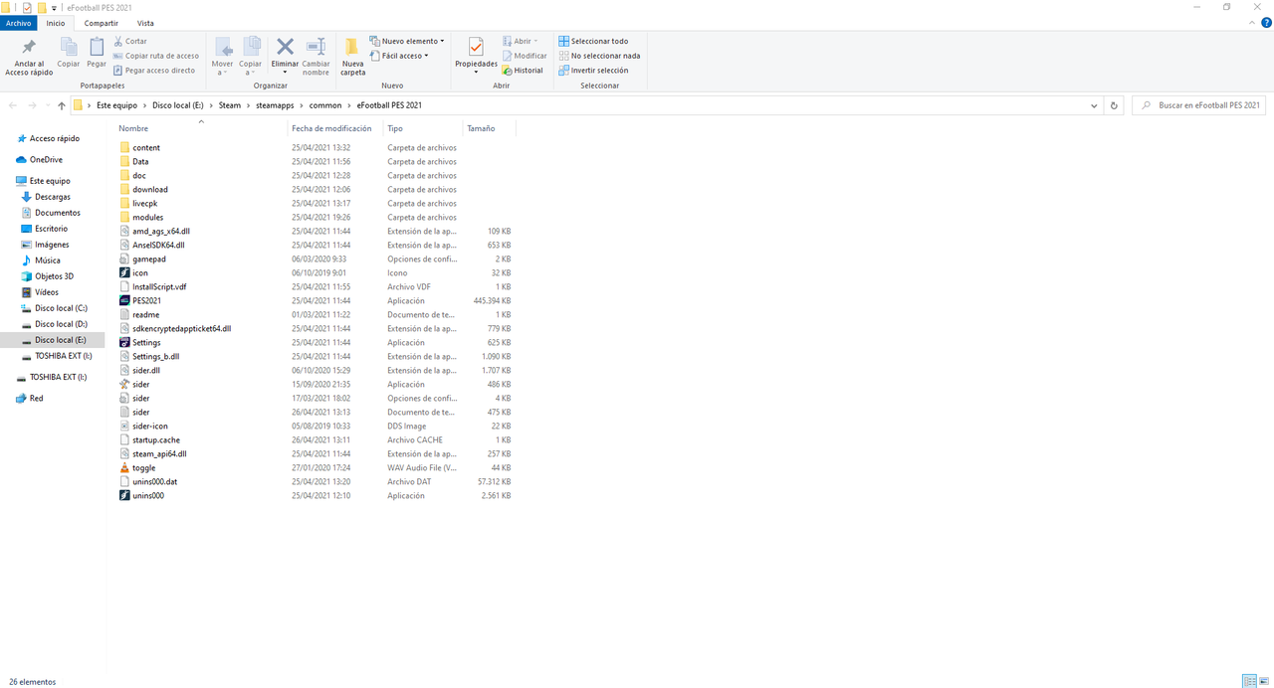Switch to the Inicio ribbon tab
The width and height of the screenshot is (1274, 688).
56,23
